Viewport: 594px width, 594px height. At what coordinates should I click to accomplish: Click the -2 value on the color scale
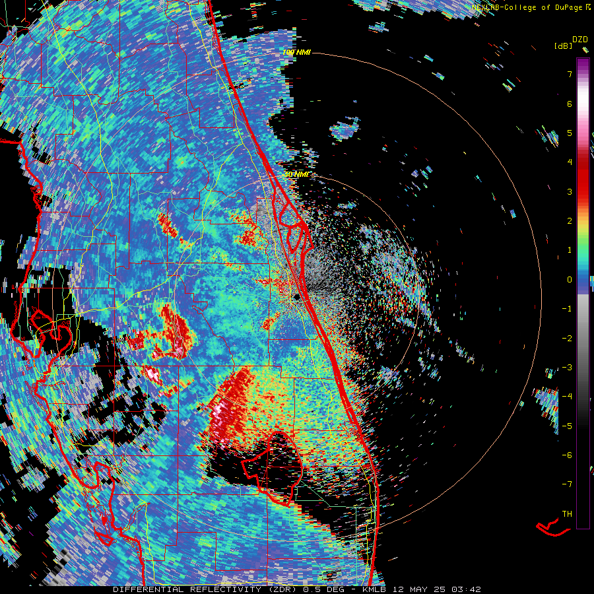pyautogui.click(x=567, y=338)
